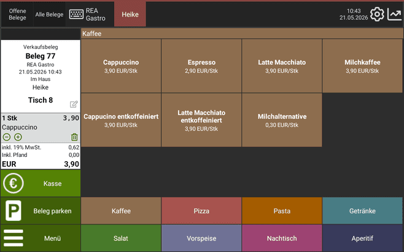Switch to the Vorspeise category

(x=201, y=238)
